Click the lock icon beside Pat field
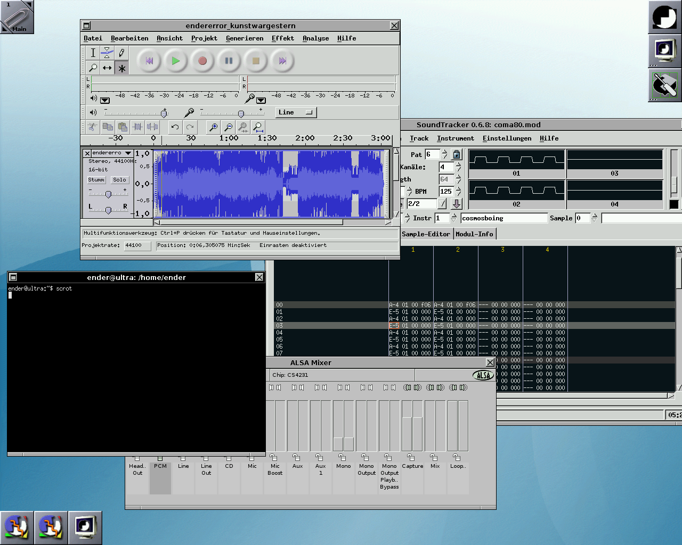This screenshot has height=545, width=682. tap(457, 154)
